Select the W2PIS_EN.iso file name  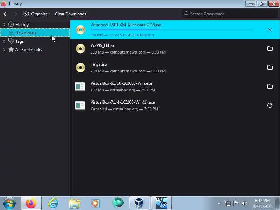(x=103, y=45)
